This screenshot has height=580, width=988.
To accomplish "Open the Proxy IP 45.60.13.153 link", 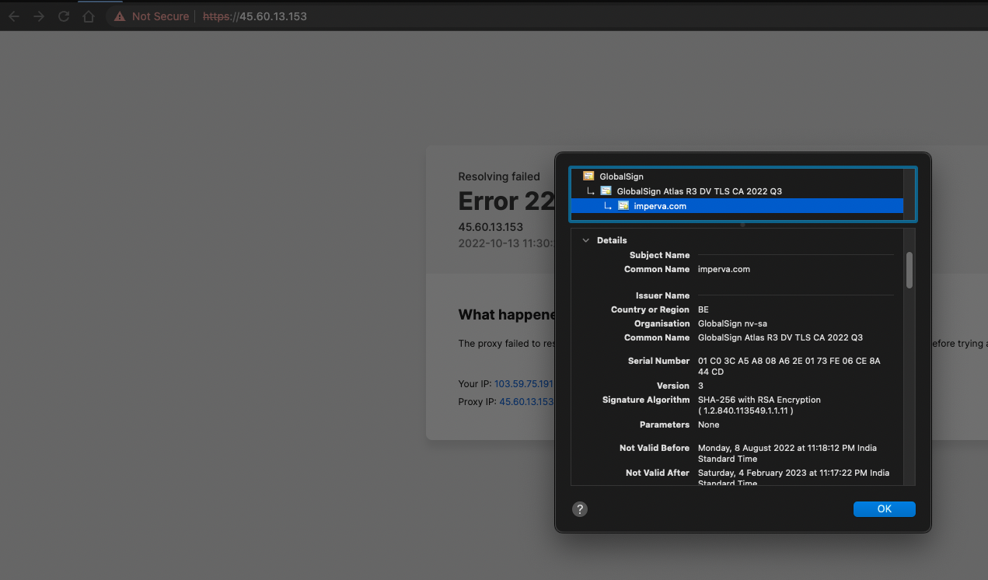I will [526, 401].
